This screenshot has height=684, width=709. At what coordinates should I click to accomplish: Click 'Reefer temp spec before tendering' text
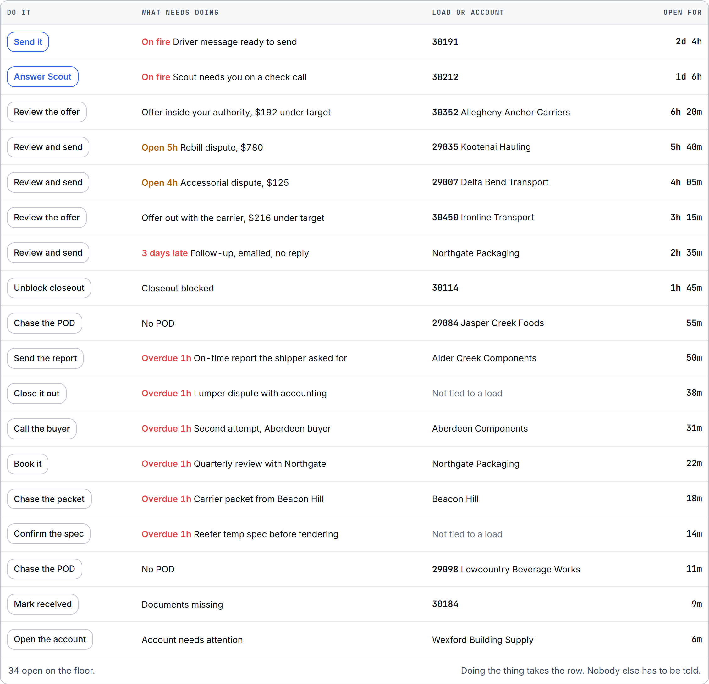(266, 534)
